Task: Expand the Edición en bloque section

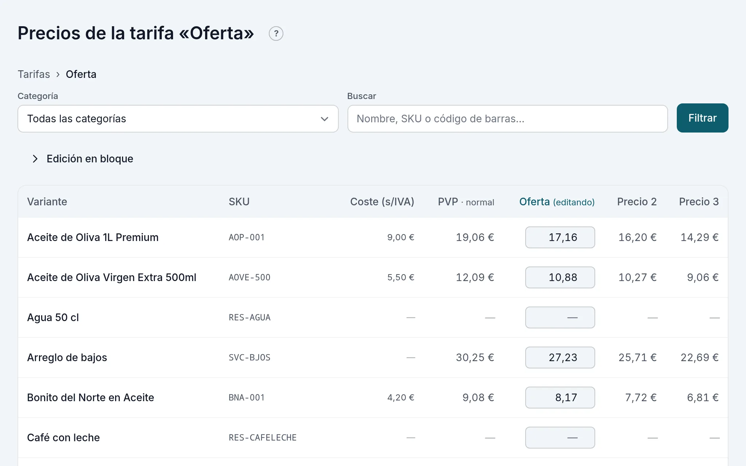Action: pos(82,159)
